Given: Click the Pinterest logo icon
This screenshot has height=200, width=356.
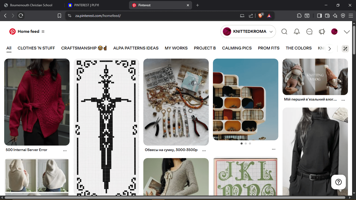Looking at the screenshot, I should (x=13, y=32).
